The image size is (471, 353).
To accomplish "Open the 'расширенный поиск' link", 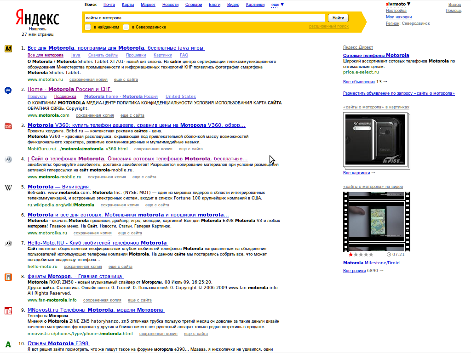I will pyautogui.click(x=328, y=26).
